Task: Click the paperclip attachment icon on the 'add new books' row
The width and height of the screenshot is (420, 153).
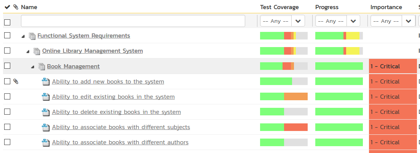Action: [x=16, y=81]
